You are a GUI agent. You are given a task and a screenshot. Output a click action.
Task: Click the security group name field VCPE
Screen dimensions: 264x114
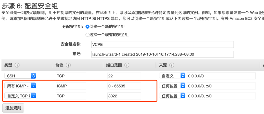(162, 45)
